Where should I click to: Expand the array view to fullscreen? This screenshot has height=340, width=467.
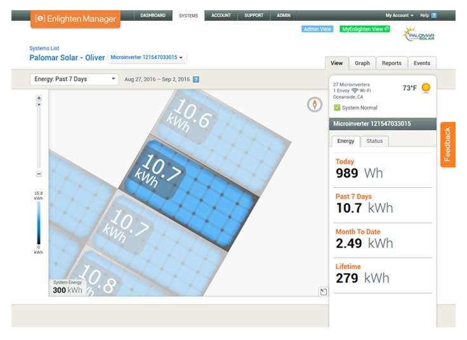tap(323, 291)
